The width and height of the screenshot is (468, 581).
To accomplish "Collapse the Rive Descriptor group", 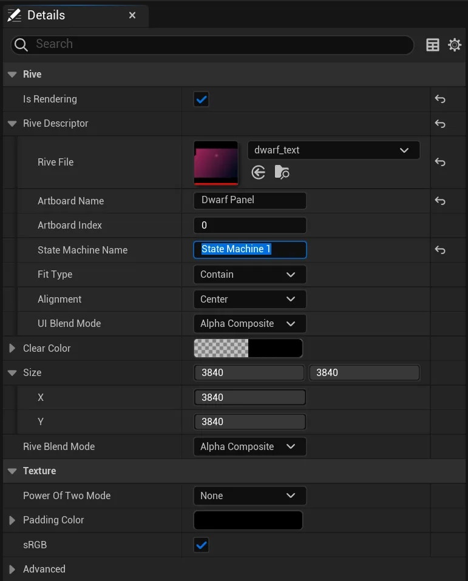I will click(x=12, y=123).
